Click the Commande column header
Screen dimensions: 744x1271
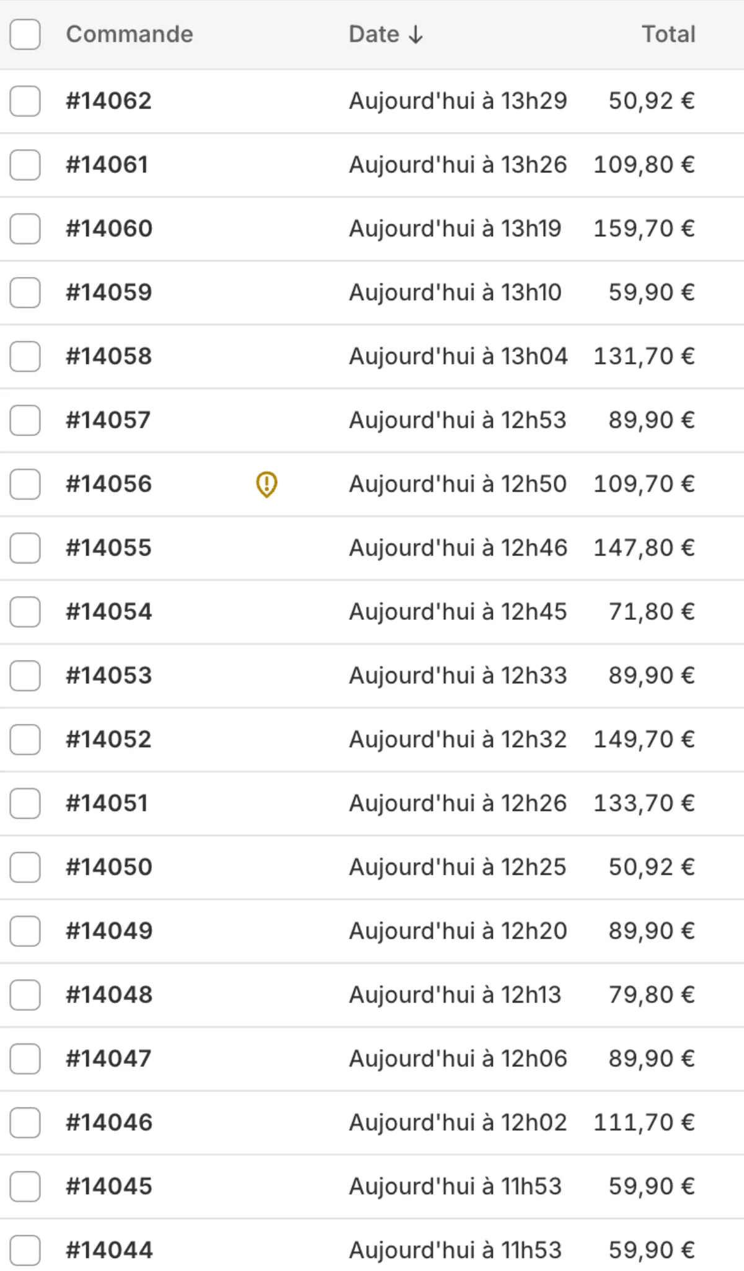[130, 34]
